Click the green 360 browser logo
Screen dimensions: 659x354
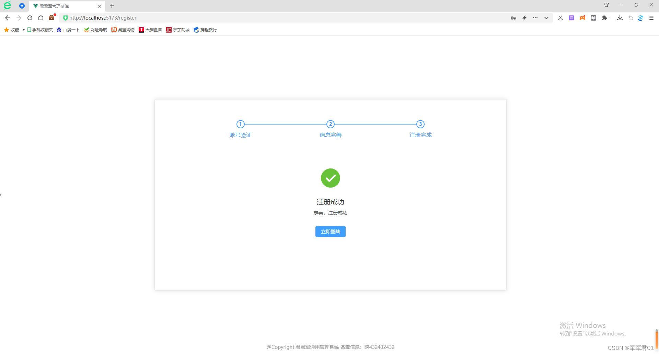(7, 6)
